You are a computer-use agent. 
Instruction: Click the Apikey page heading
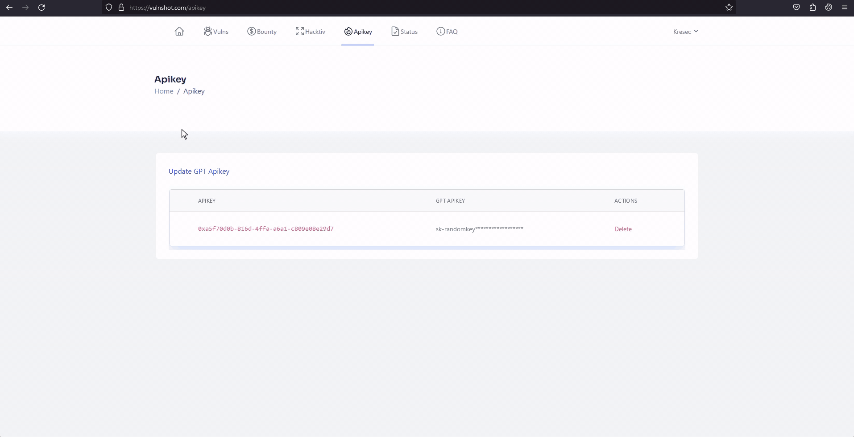click(170, 79)
